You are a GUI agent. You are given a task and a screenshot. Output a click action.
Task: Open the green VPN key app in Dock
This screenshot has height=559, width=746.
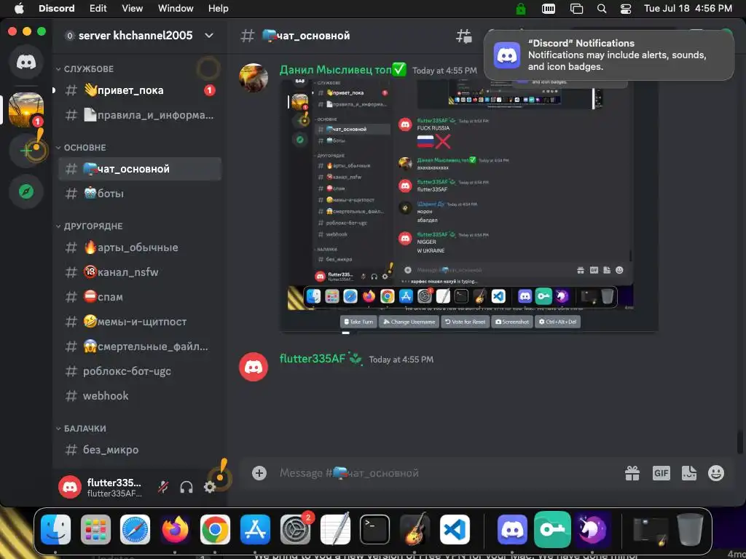[x=552, y=530]
